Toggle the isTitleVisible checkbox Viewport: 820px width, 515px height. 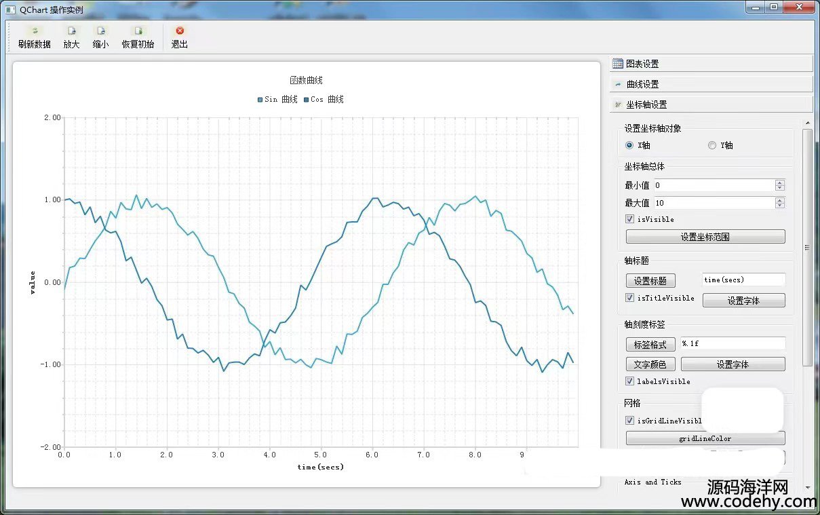tap(629, 298)
